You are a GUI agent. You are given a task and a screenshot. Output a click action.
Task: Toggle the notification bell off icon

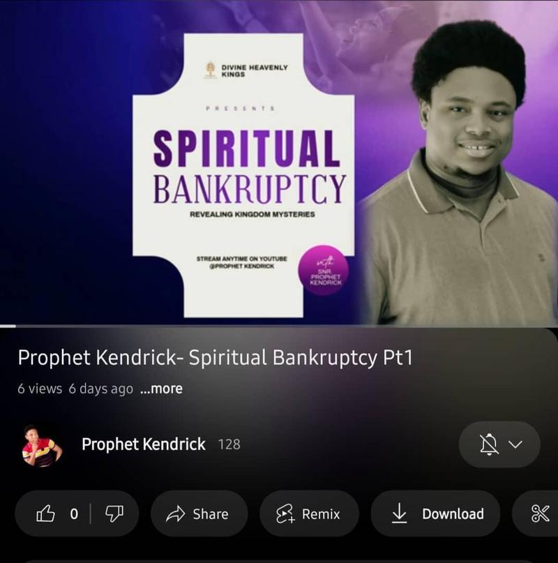(x=489, y=444)
